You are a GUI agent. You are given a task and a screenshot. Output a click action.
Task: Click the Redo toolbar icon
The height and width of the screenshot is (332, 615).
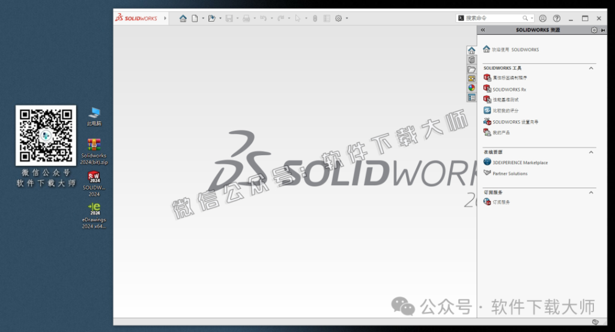coord(280,19)
